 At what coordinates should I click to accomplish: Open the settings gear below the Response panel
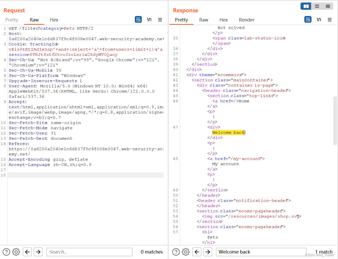tap(185, 252)
